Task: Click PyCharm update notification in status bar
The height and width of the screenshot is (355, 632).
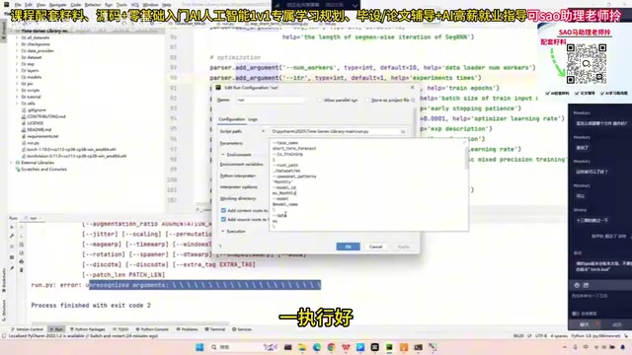Action: [x=83, y=335]
